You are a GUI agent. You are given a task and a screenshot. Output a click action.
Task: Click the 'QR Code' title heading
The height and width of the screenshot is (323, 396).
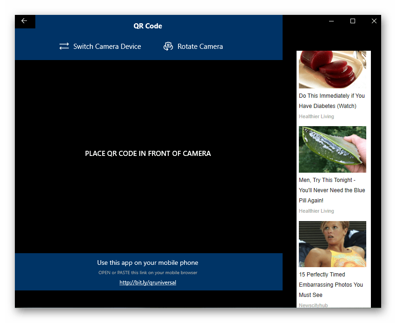pos(148,26)
